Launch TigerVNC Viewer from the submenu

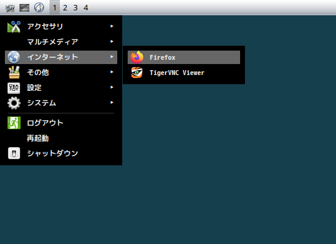(x=184, y=73)
